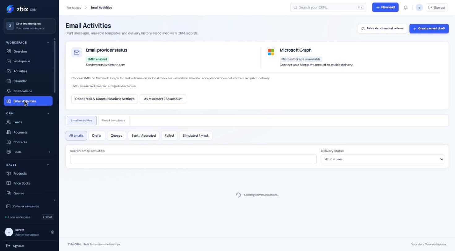Click the Collapse navigation icon
The width and height of the screenshot is (455, 251).
(x=8, y=206)
